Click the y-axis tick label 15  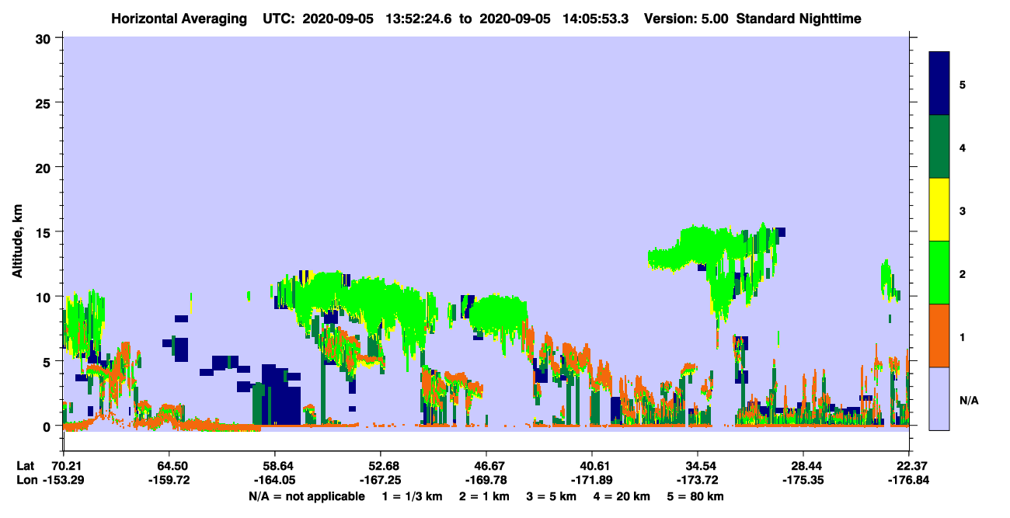(45, 232)
